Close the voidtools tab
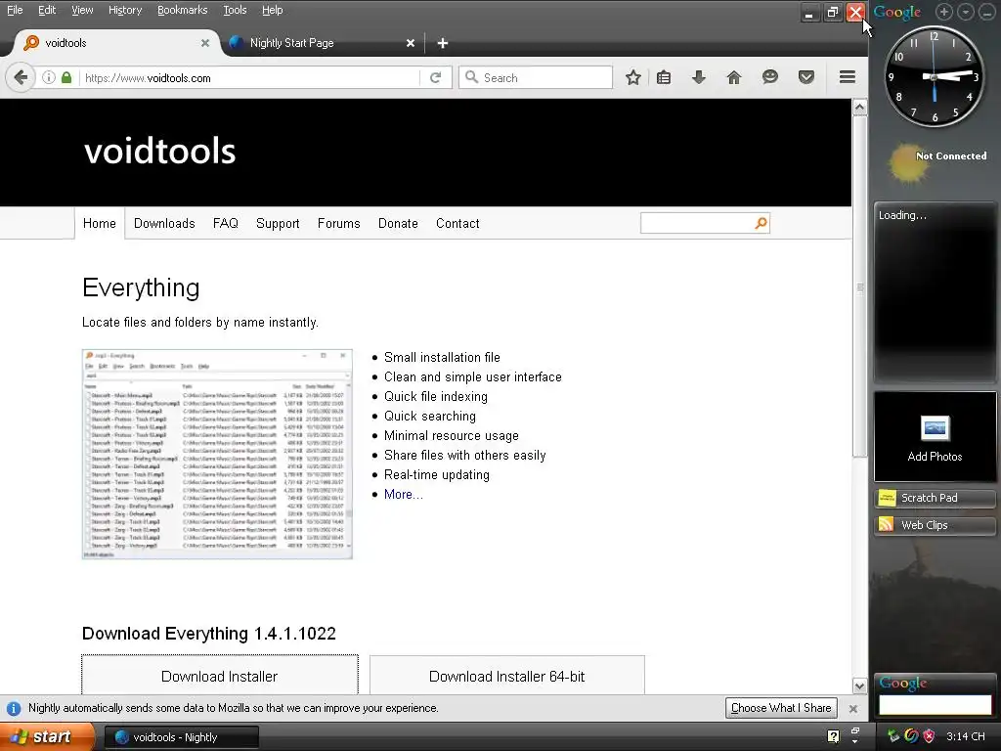The width and height of the screenshot is (1001, 751). (x=205, y=43)
